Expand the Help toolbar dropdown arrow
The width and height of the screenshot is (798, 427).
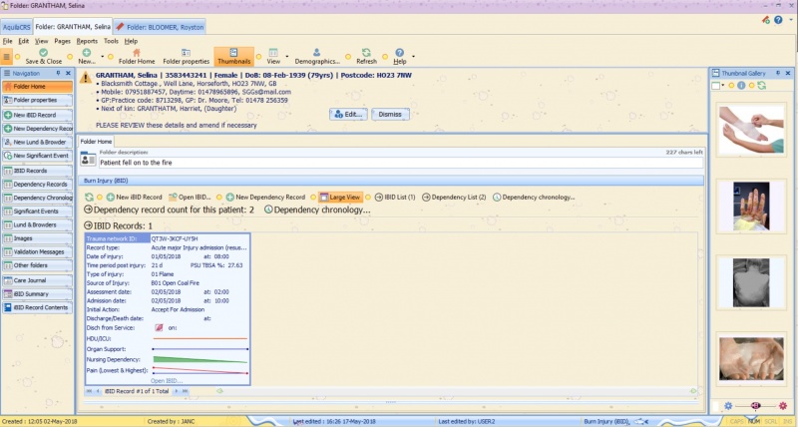click(413, 57)
